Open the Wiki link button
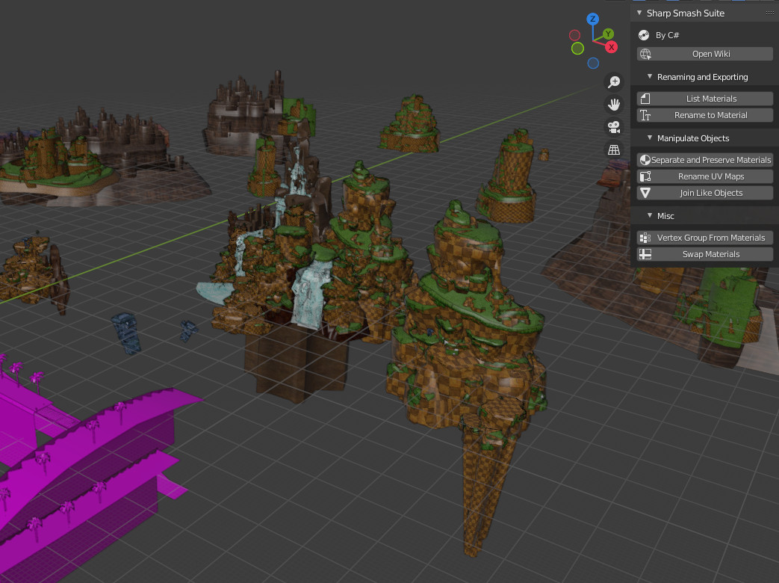 (704, 54)
